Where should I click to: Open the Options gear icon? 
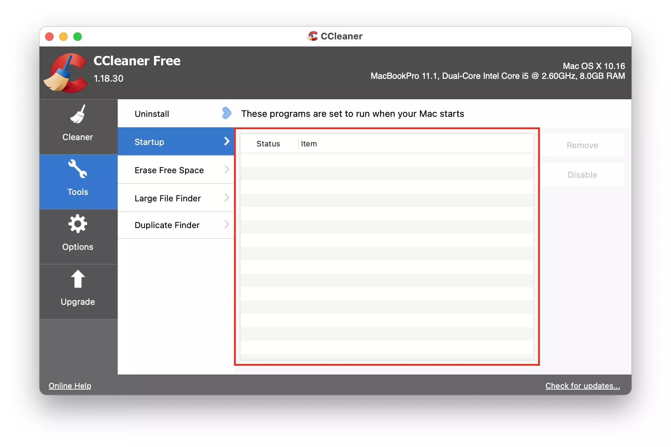click(x=78, y=224)
